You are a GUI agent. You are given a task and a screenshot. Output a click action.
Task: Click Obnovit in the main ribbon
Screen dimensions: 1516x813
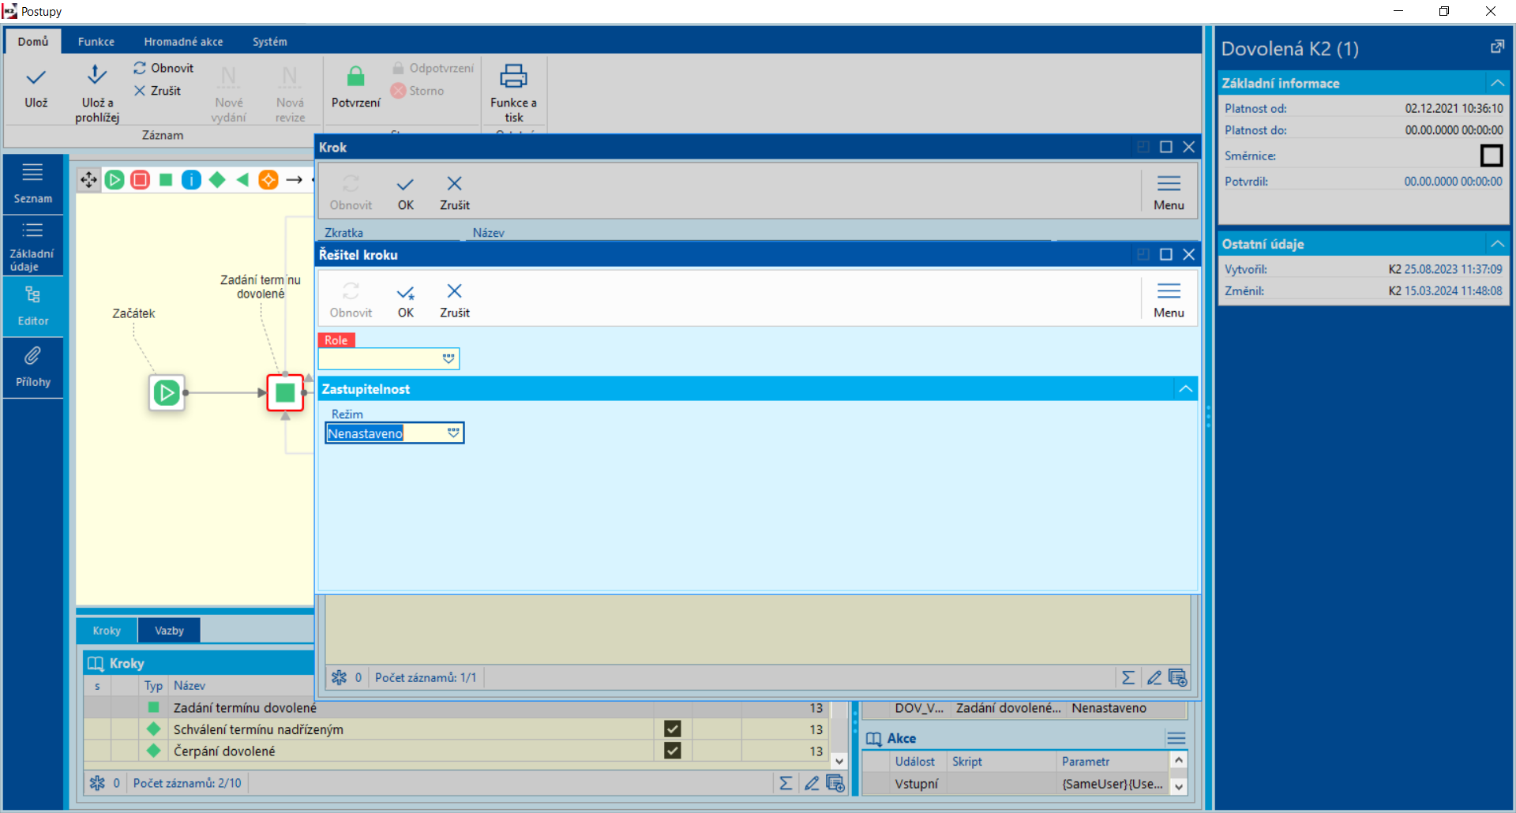pyautogui.click(x=163, y=68)
